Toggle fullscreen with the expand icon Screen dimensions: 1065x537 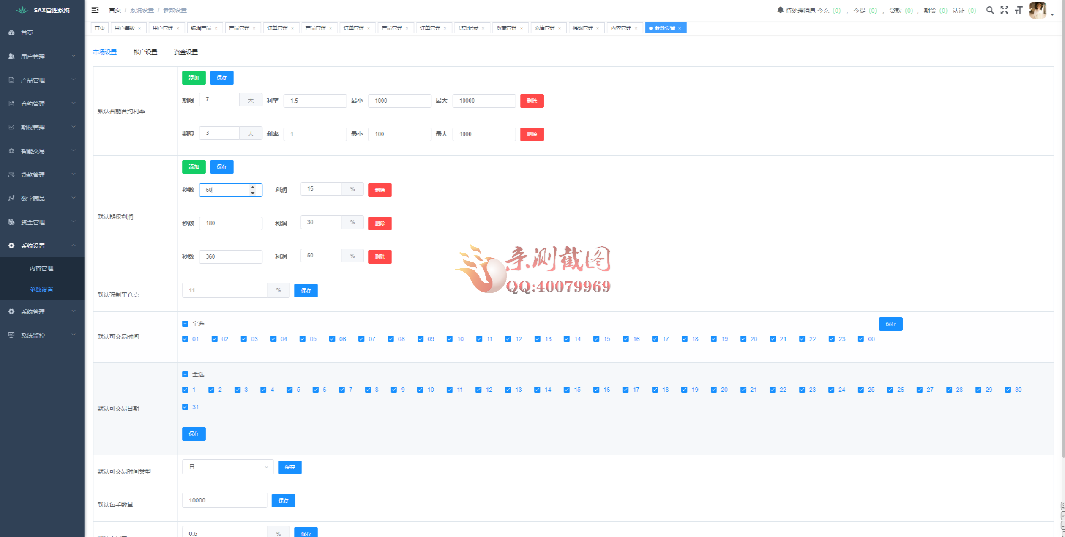point(1005,10)
